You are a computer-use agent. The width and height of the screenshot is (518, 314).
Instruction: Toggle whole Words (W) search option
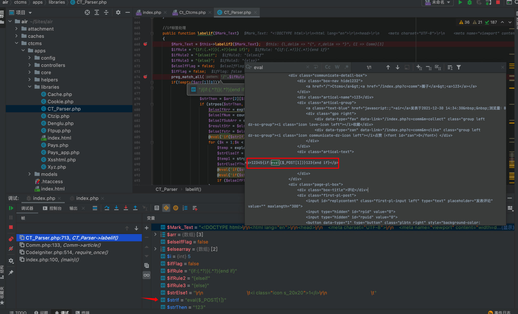tap(337, 67)
